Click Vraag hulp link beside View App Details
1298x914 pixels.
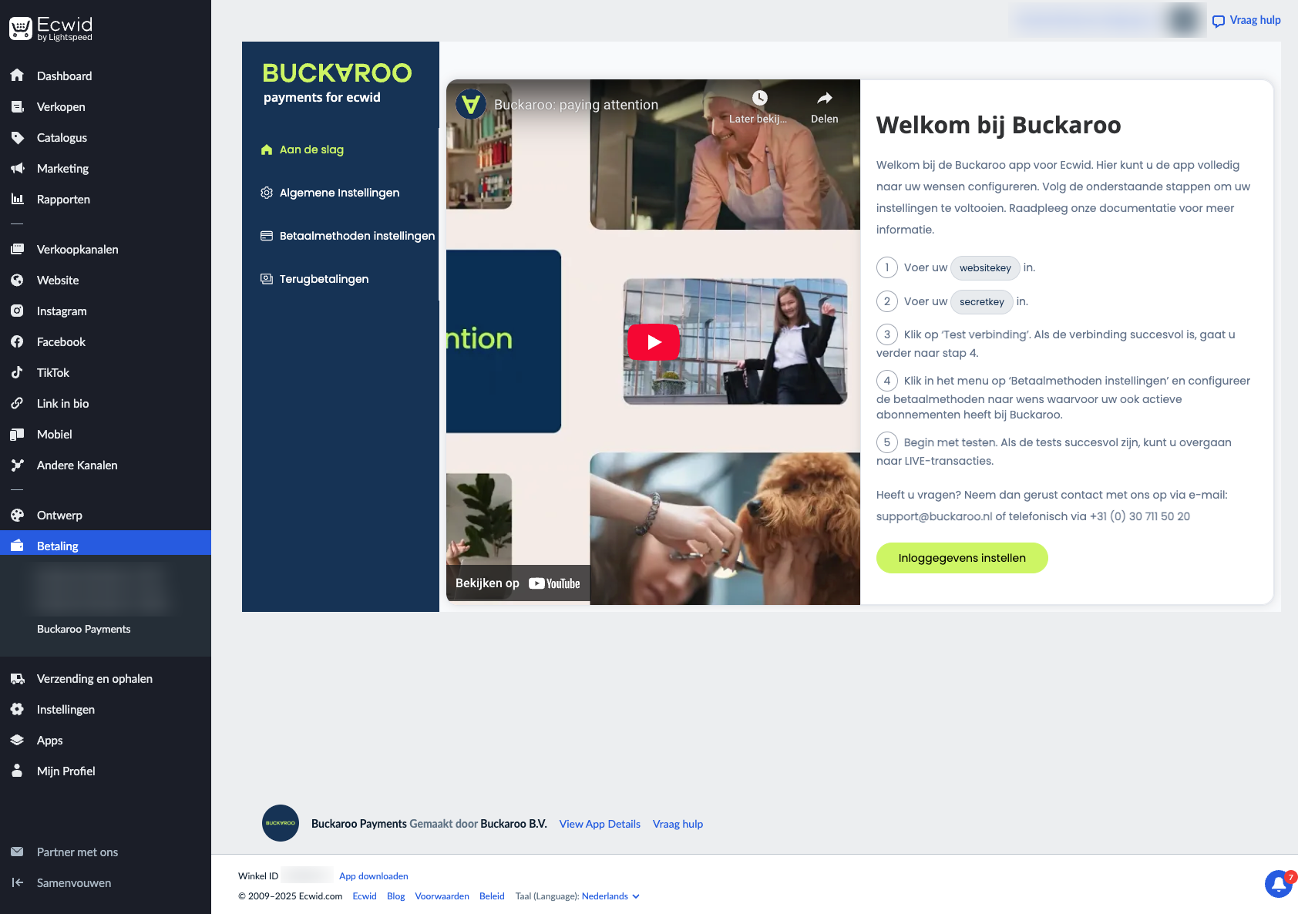[x=678, y=824]
